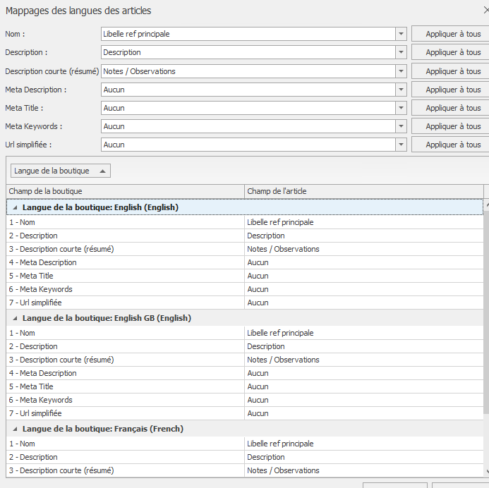Image resolution: width=489 pixels, height=488 pixels.
Task: Open the Meta Description dropdown arrow
Action: pos(401,90)
